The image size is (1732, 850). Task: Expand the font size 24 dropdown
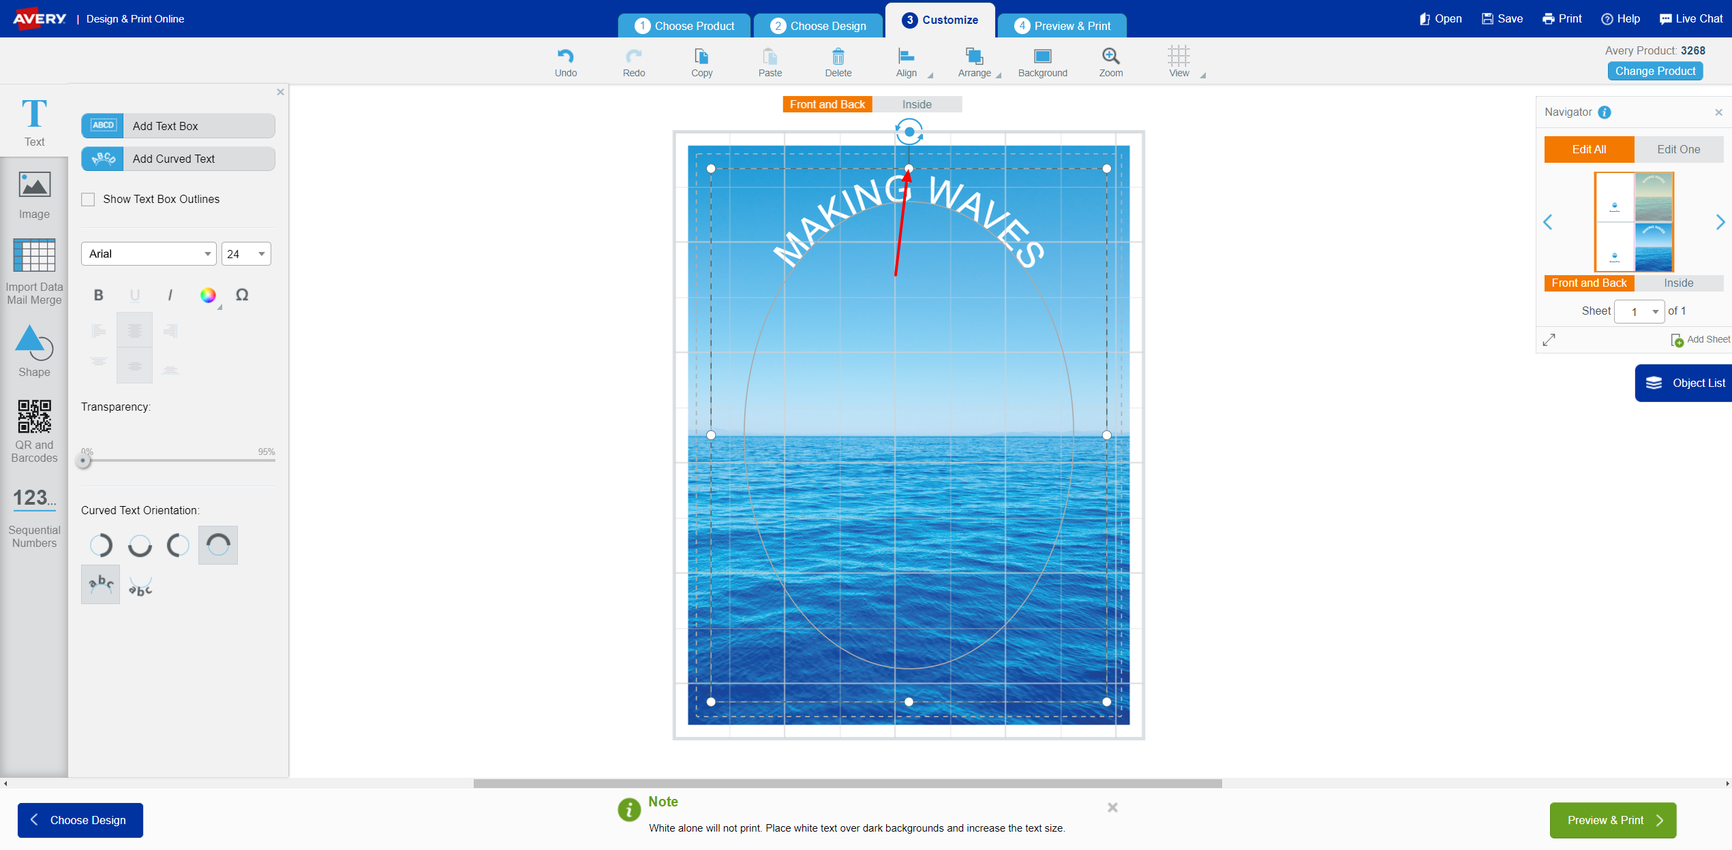pos(246,254)
